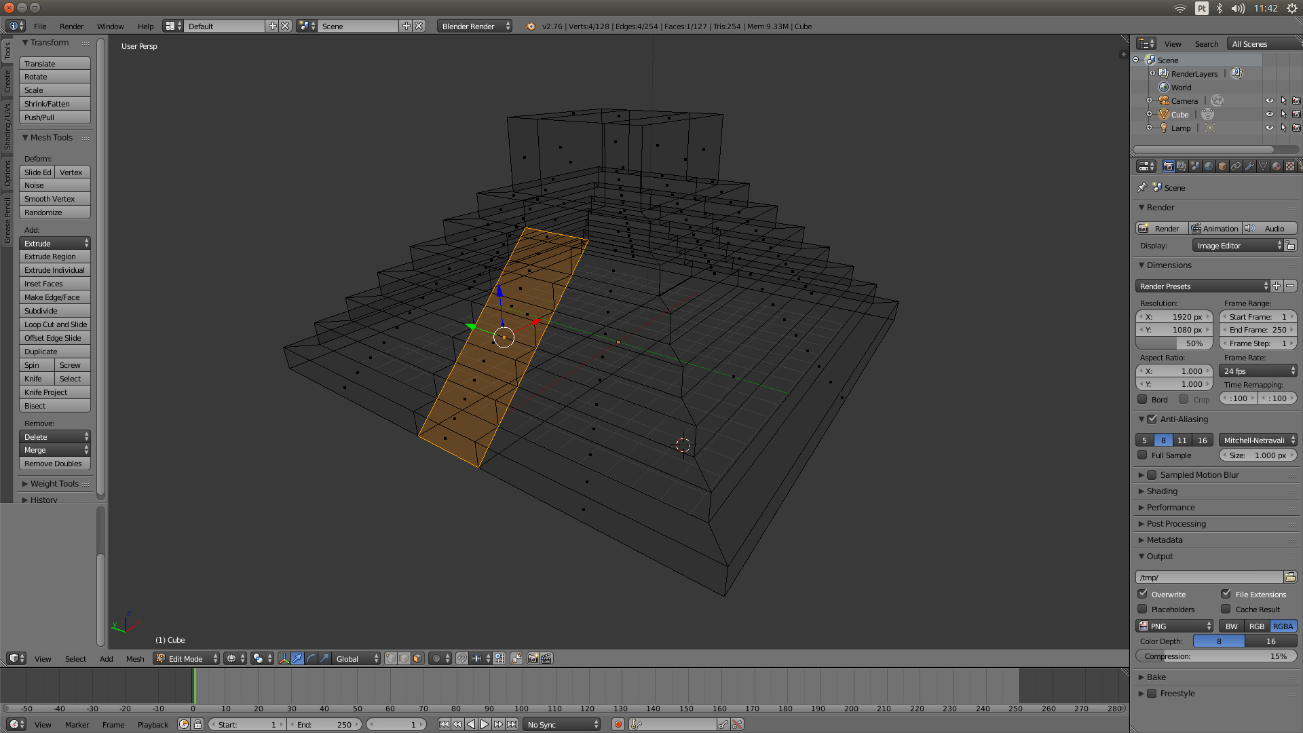Switch to face select mode icon
This screenshot has width=1303, height=733.
coord(417,658)
